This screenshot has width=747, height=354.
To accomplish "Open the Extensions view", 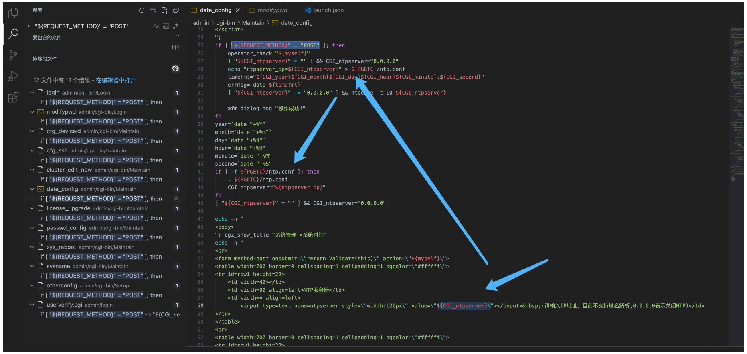I will pos(13,97).
